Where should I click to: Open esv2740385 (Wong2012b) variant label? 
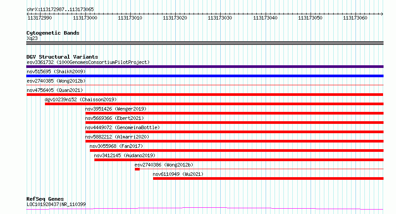click(x=56, y=81)
